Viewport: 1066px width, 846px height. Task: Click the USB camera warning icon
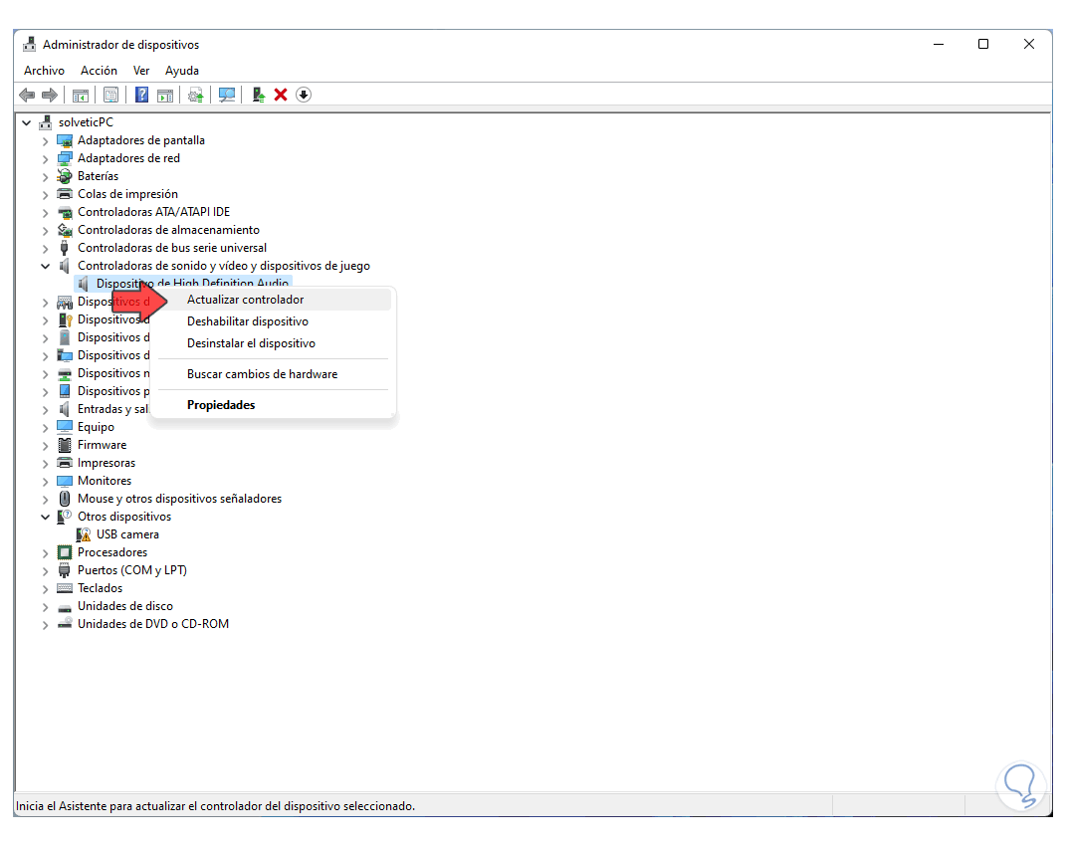[x=83, y=534]
